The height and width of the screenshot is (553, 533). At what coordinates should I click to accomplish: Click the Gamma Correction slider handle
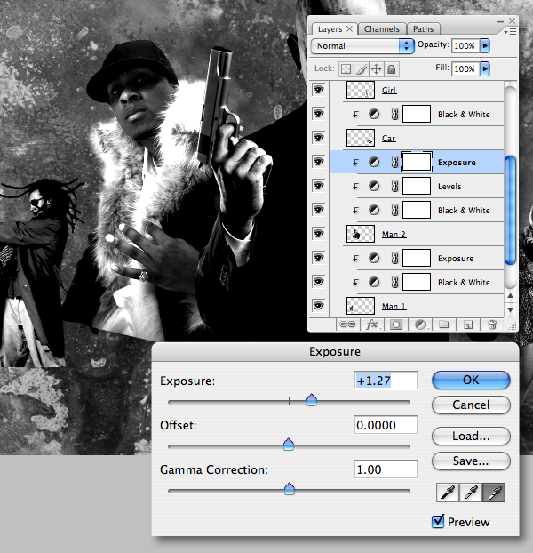click(x=290, y=489)
